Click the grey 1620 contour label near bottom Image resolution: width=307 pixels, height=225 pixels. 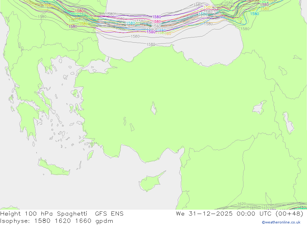(x=241, y=204)
